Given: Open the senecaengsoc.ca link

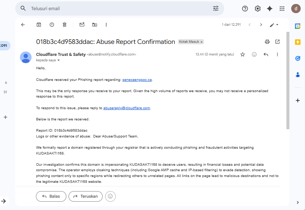Looking at the screenshot, I should coord(137,80).
